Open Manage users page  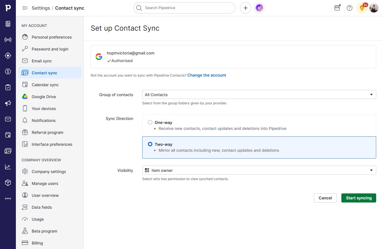click(x=50, y=183)
